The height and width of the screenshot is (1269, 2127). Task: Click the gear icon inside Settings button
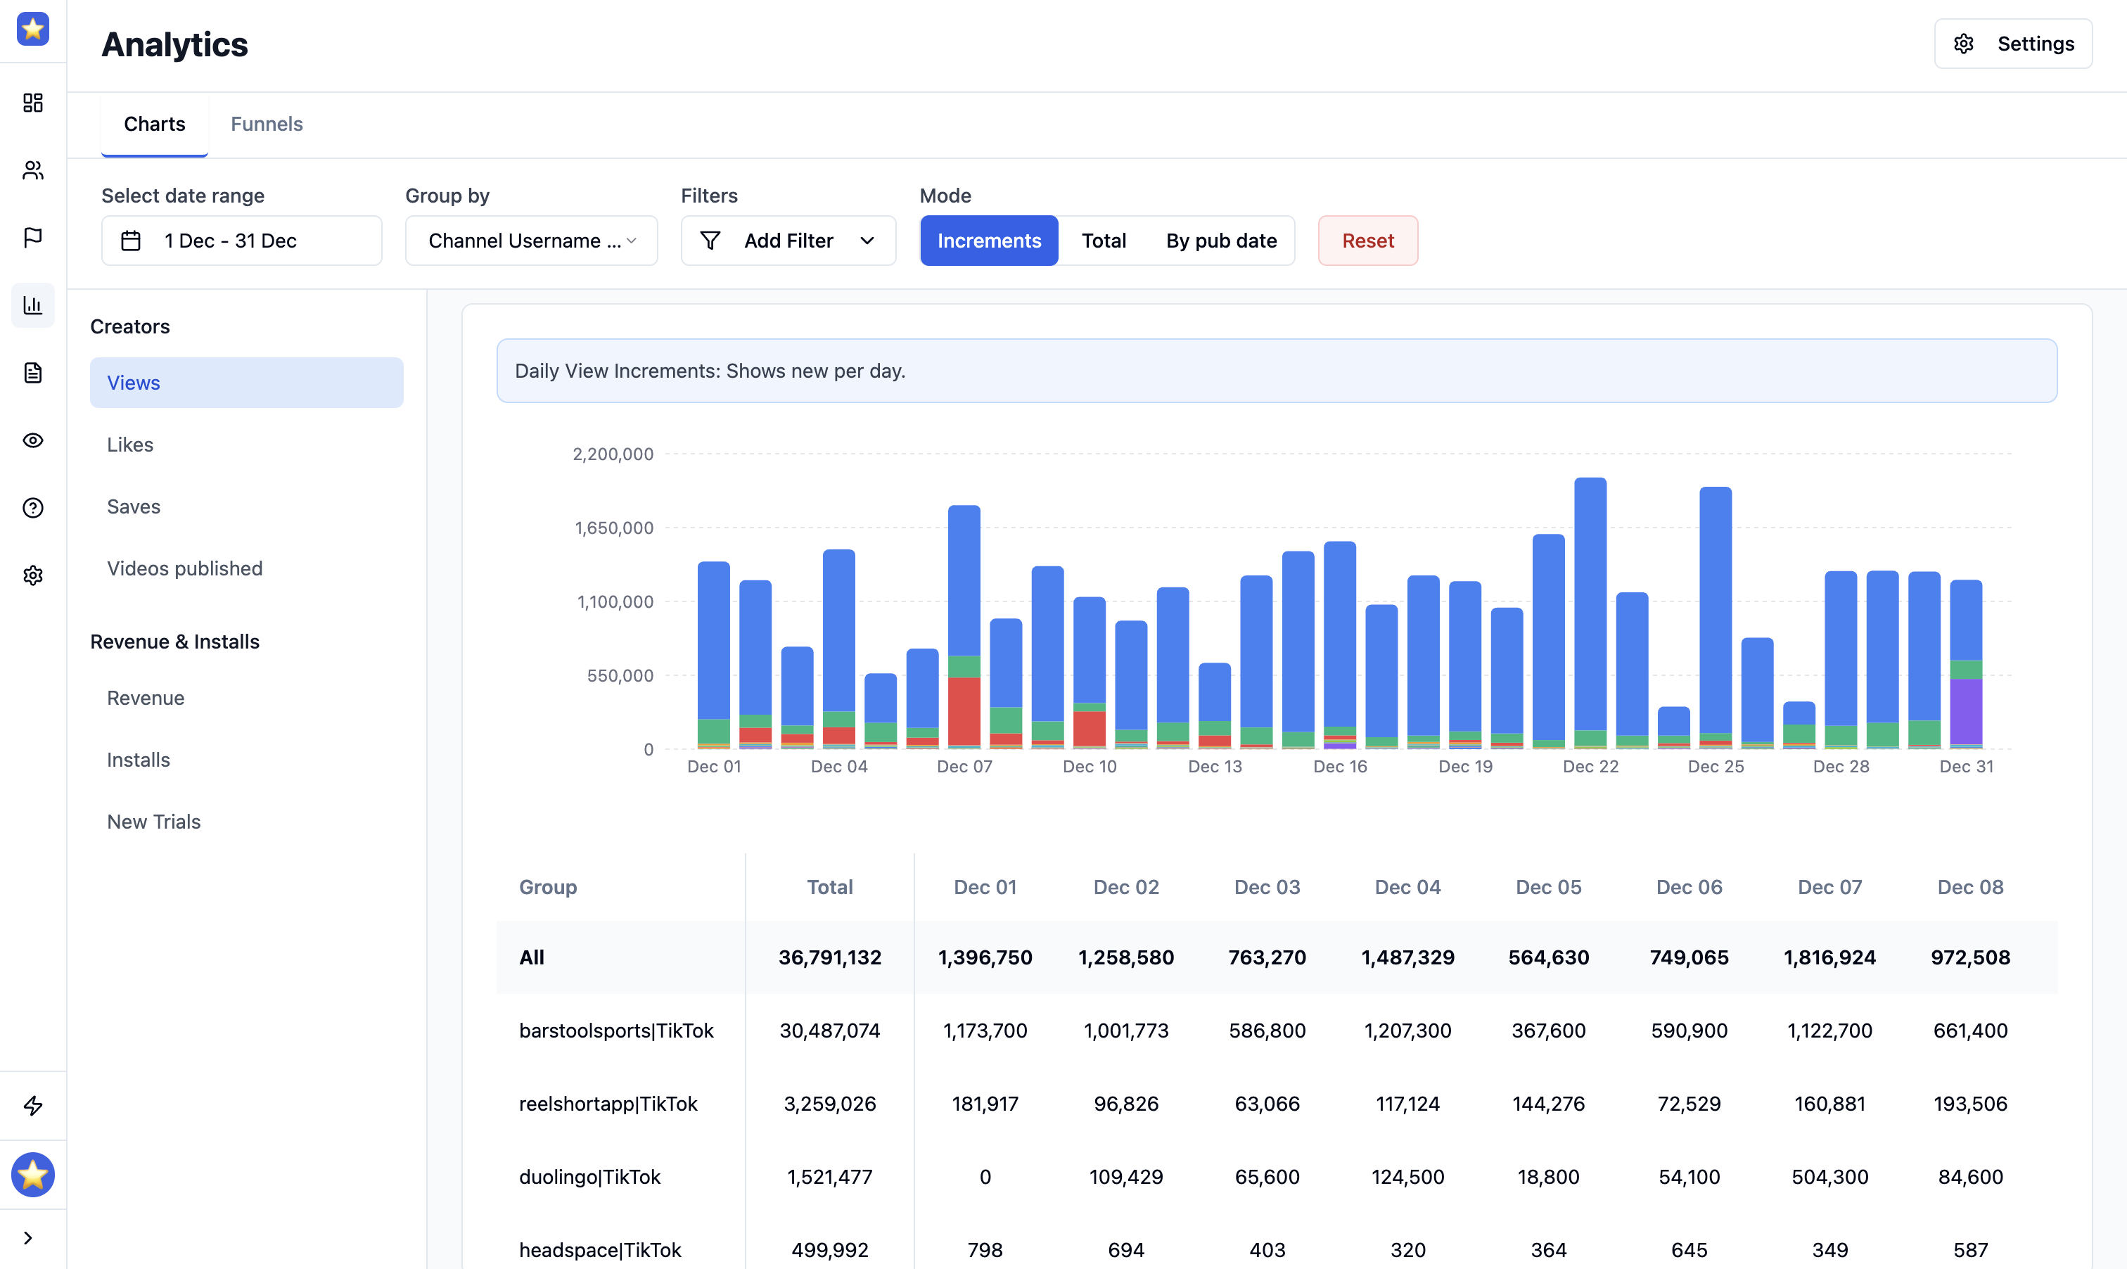[x=1964, y=44]
